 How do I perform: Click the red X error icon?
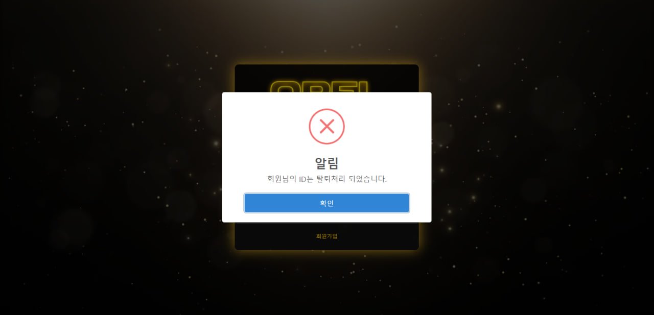(326, 126)
